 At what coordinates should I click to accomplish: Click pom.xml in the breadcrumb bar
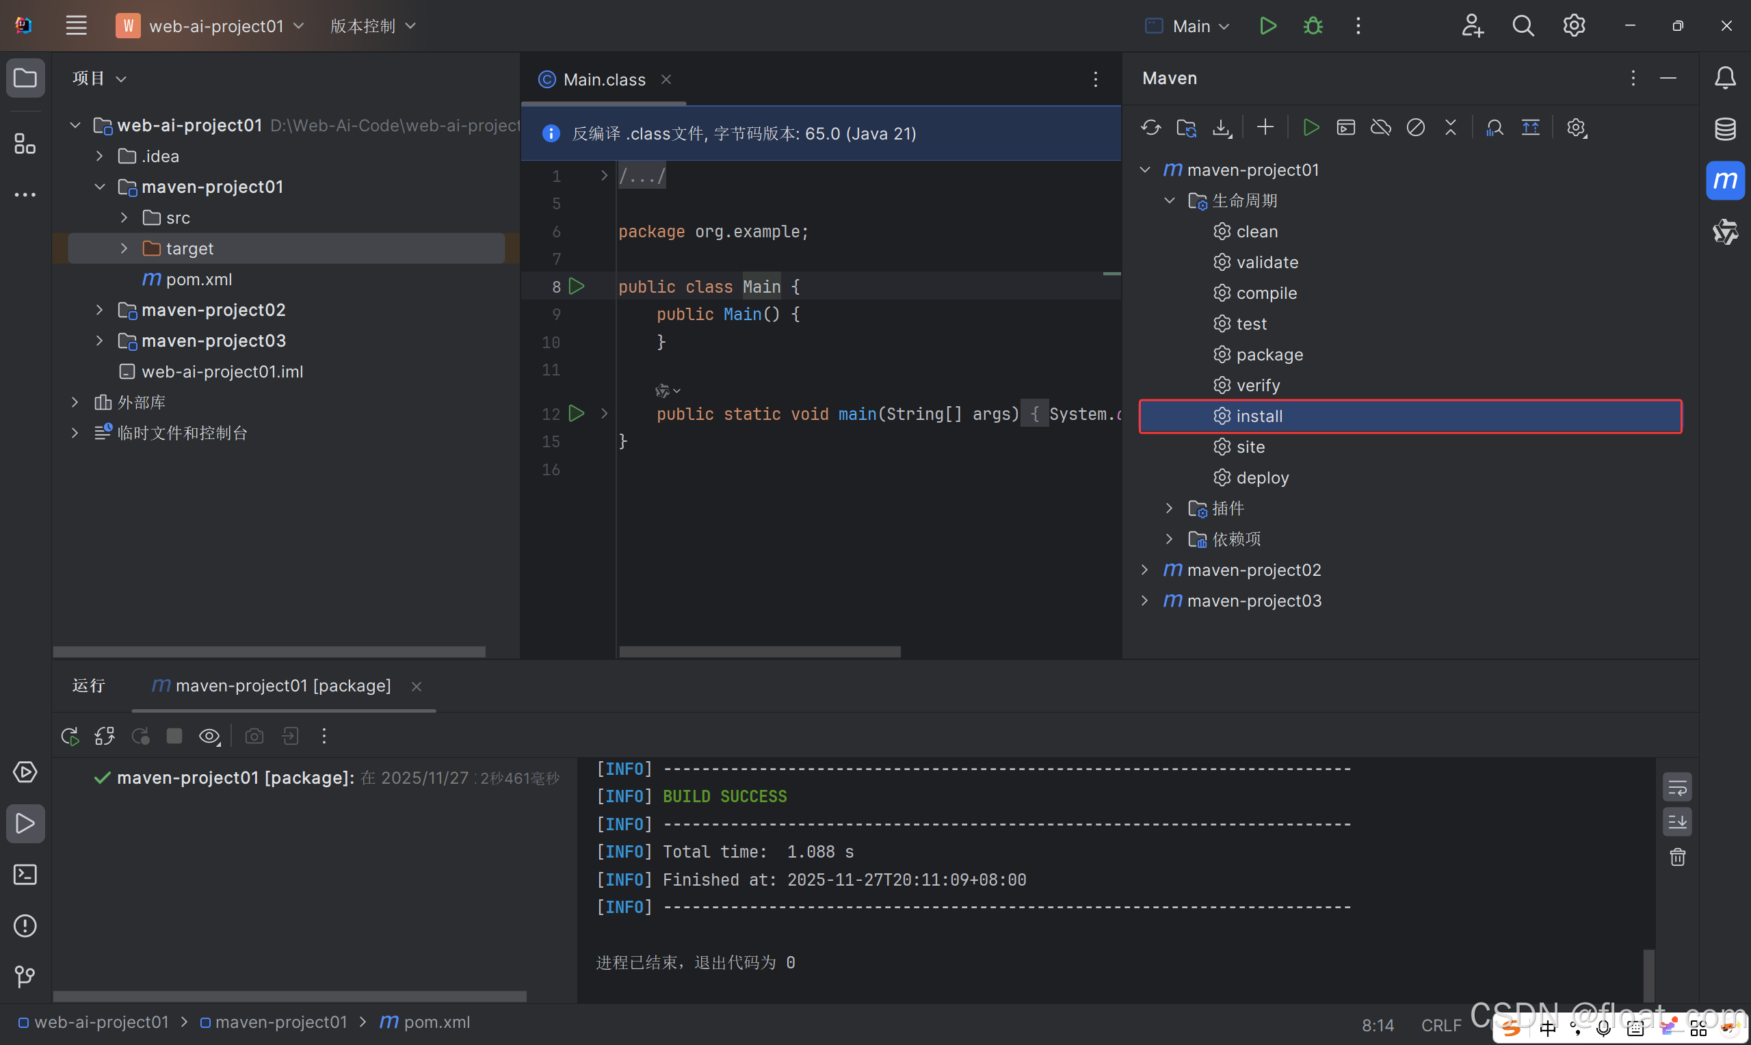(x=436, y=1022)
